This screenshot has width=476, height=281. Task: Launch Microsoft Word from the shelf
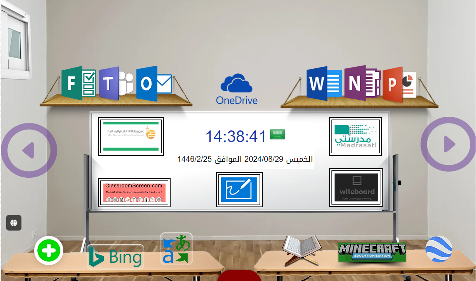coord(324,83)
